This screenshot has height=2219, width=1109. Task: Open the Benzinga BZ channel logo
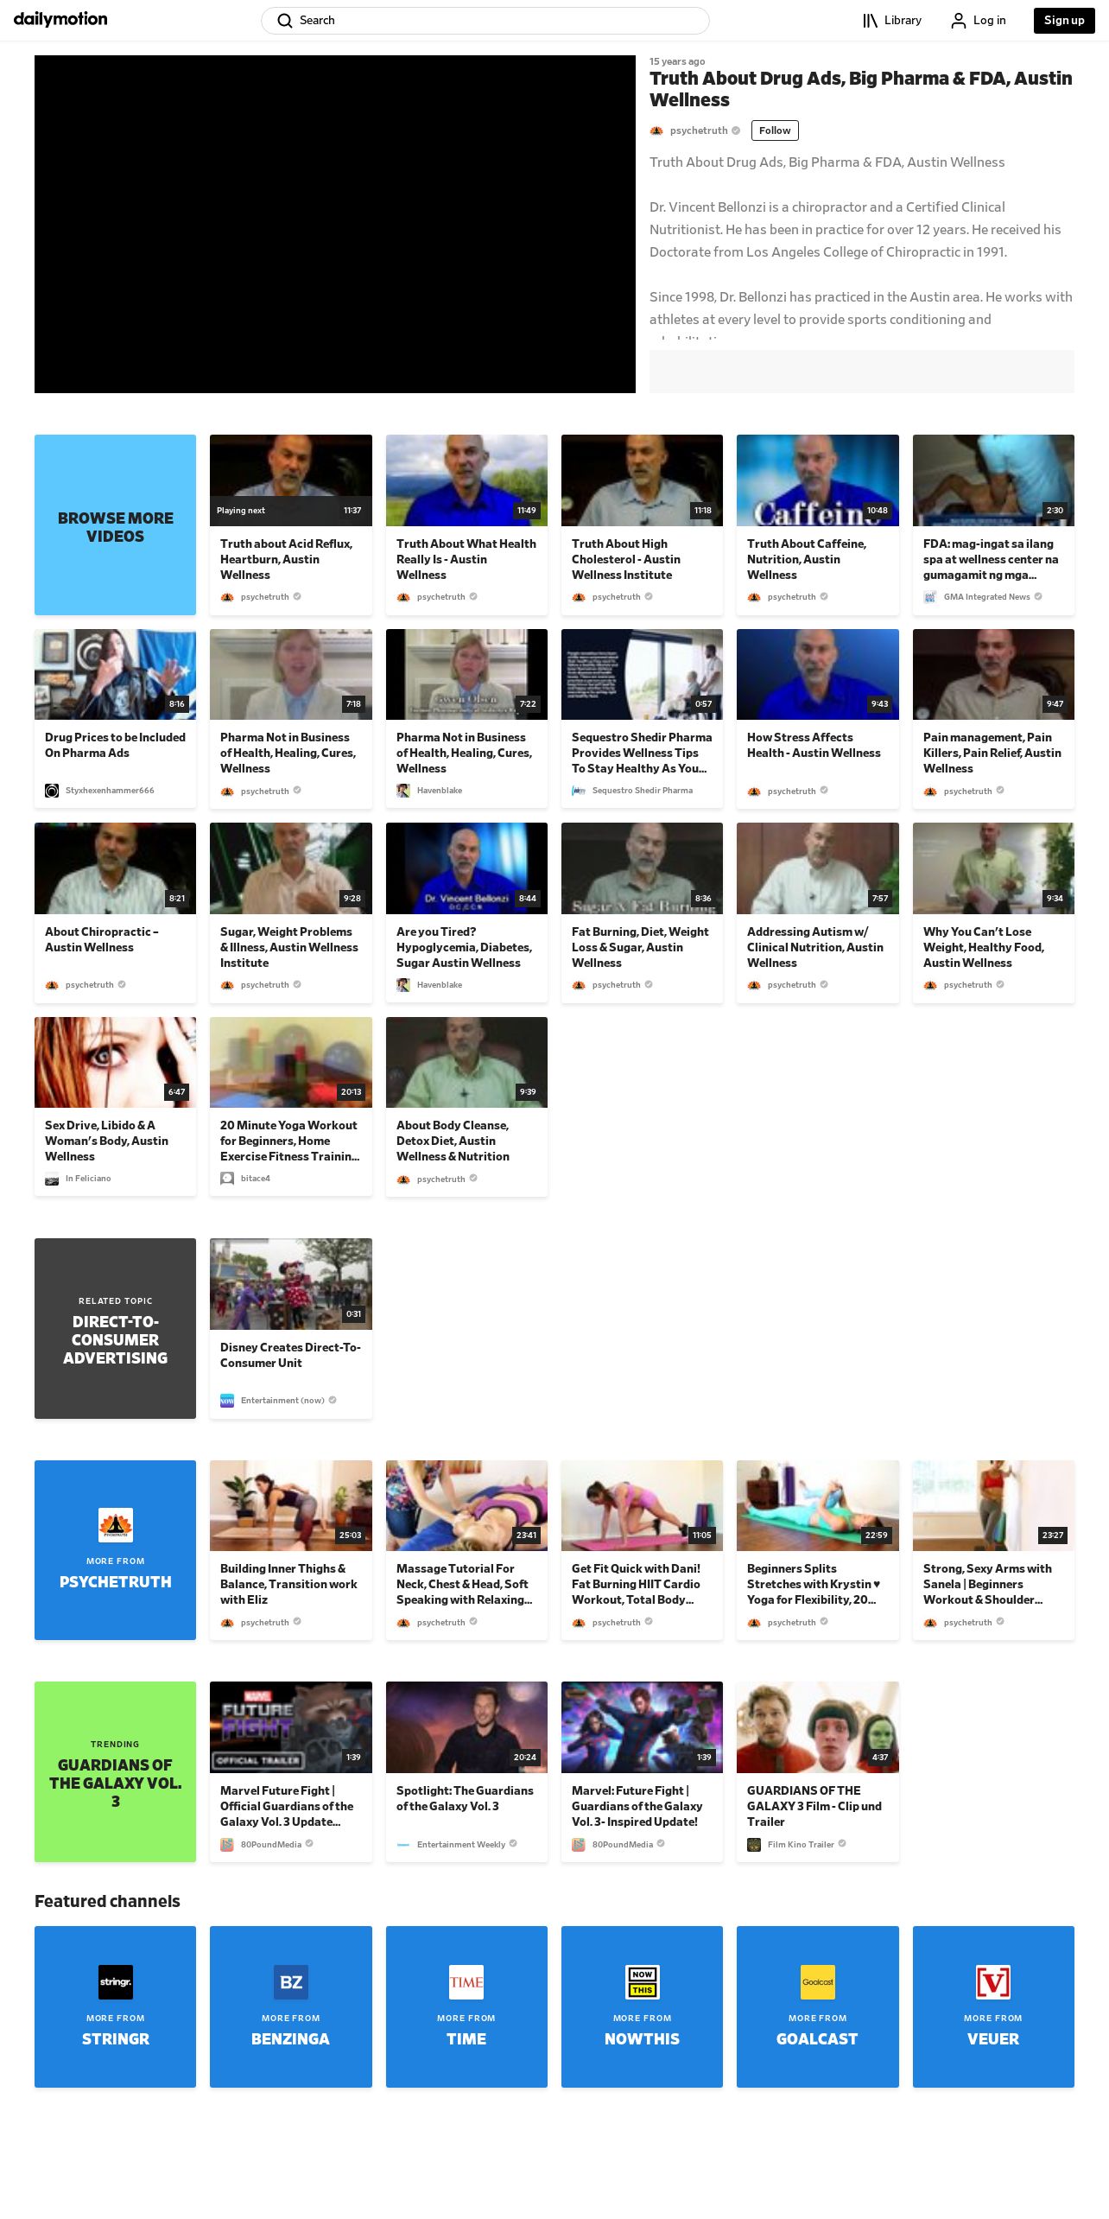[x=291, y=1982]
